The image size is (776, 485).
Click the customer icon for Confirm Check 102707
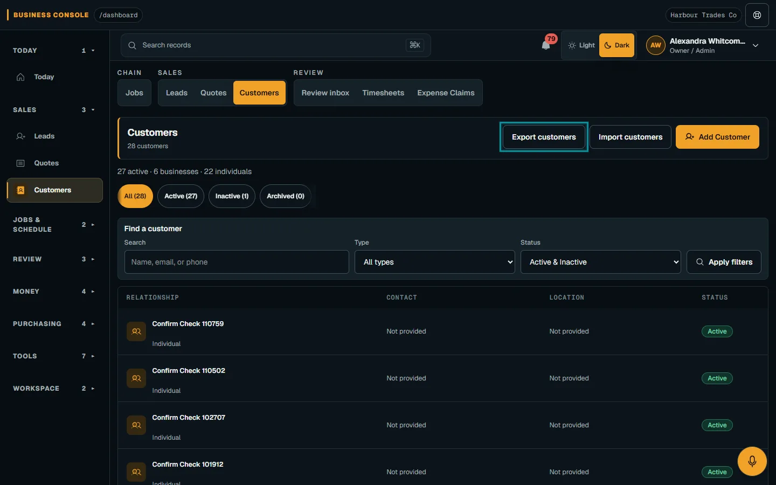(136, 425)
